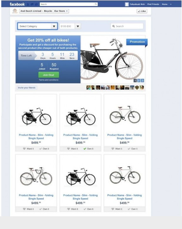This screenshot has width=182, height=229.
Task: Click the green Join Deal button
Action: point(49,75)
